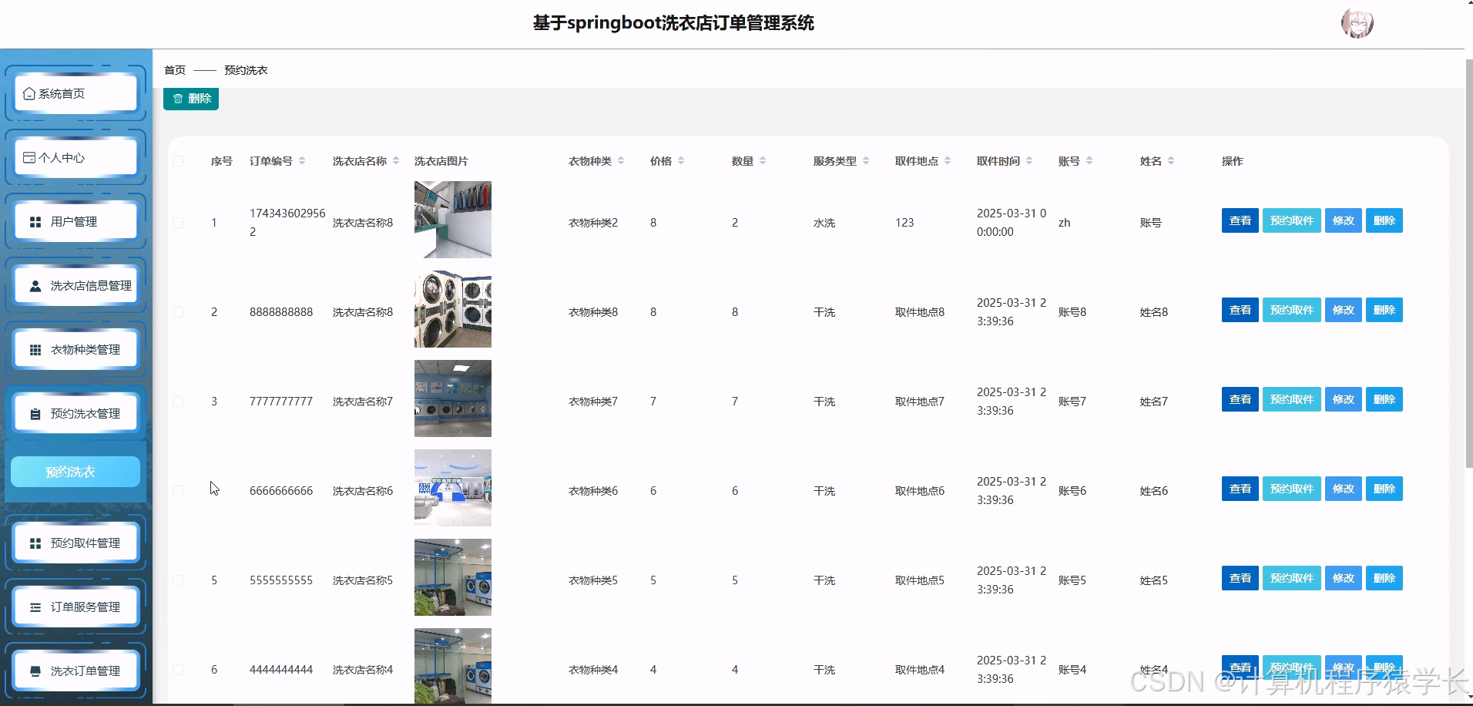1473x706 pixels.
Task: Click 修改 for order 8888888888
Action: point(1343,310)
